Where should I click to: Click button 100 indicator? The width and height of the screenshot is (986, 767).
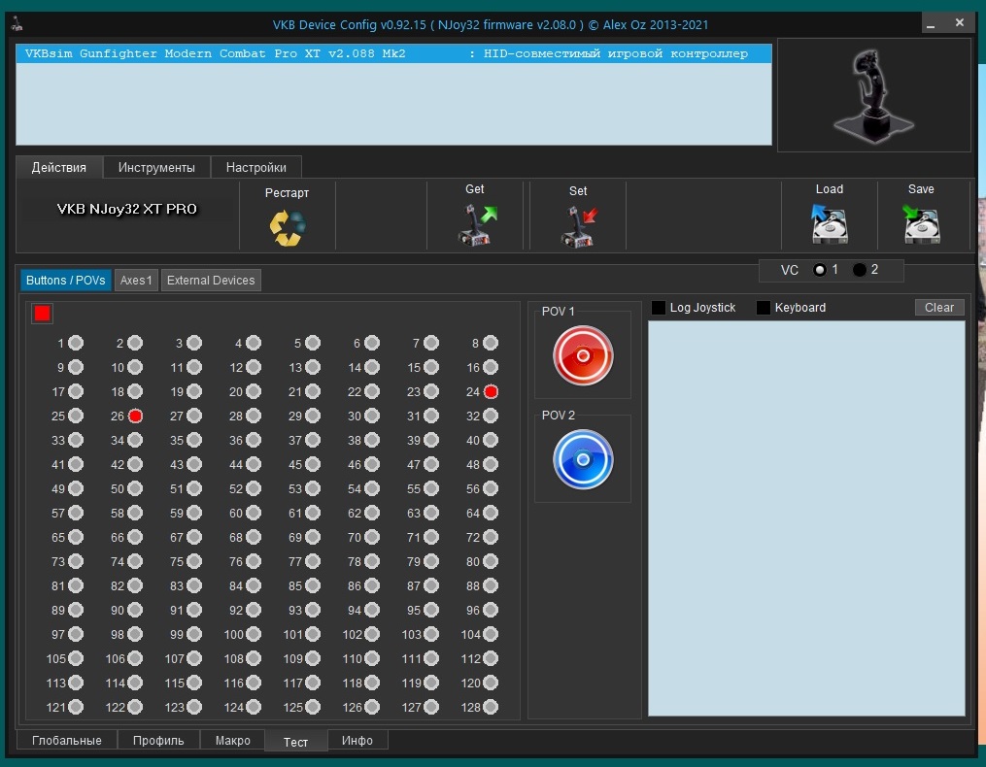tap(254, 634)
